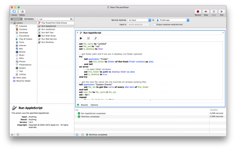Run the workflow with Run button
236x150 pixels.
coord(222,11)
